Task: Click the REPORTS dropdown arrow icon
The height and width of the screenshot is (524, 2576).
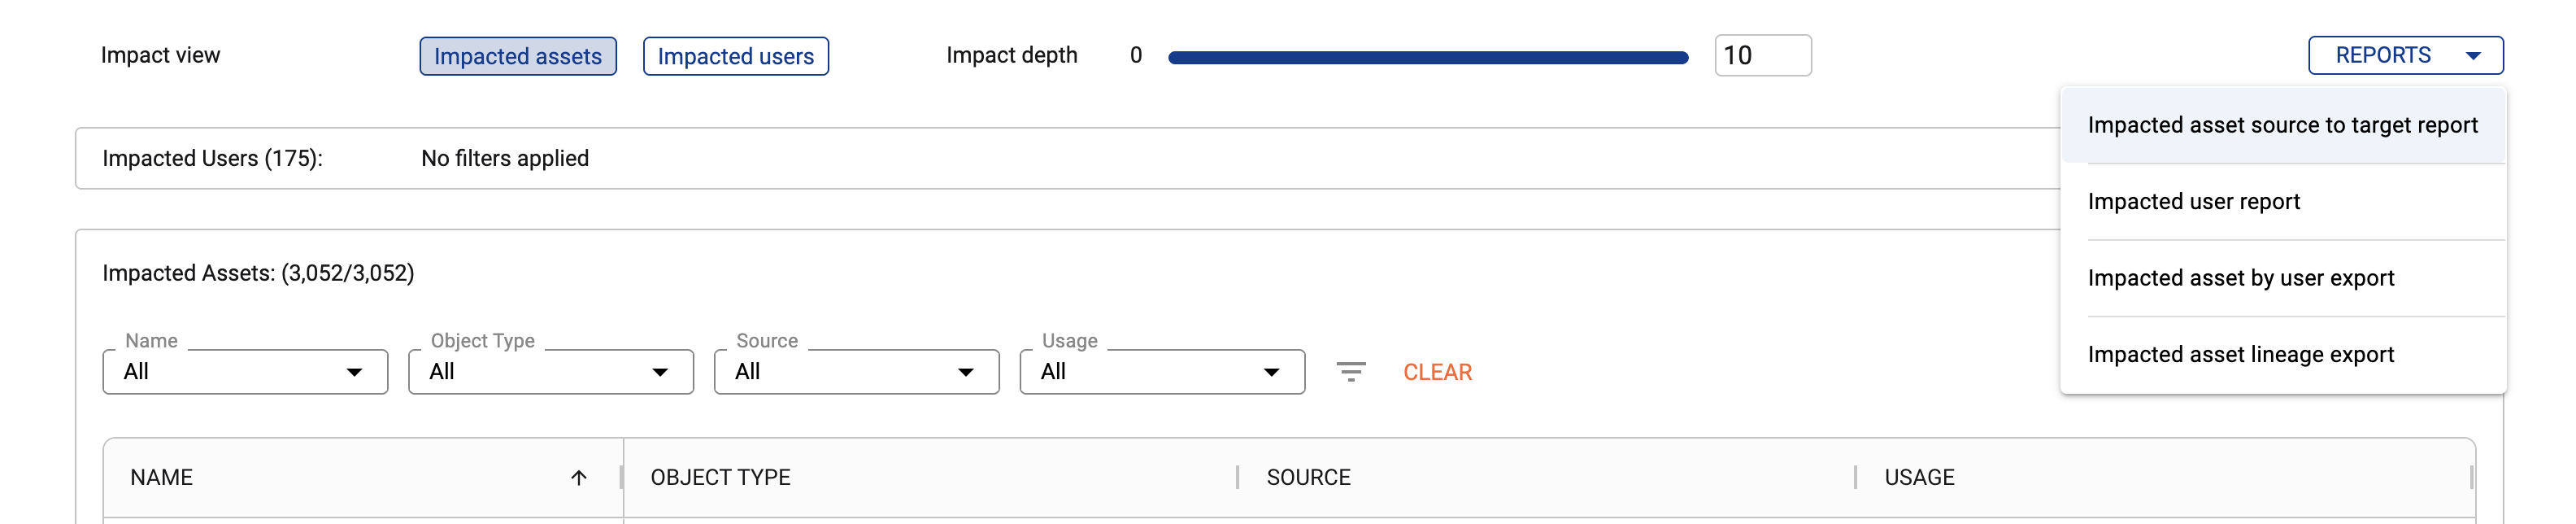Action: [2473, 56]
